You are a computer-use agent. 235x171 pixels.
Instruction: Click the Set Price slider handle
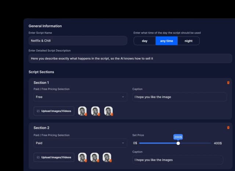pyautogui.click(x=178, y=143)
